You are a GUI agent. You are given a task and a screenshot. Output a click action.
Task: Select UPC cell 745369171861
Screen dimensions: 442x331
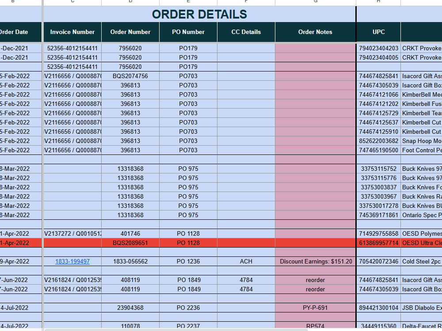[x=379, y=215]
